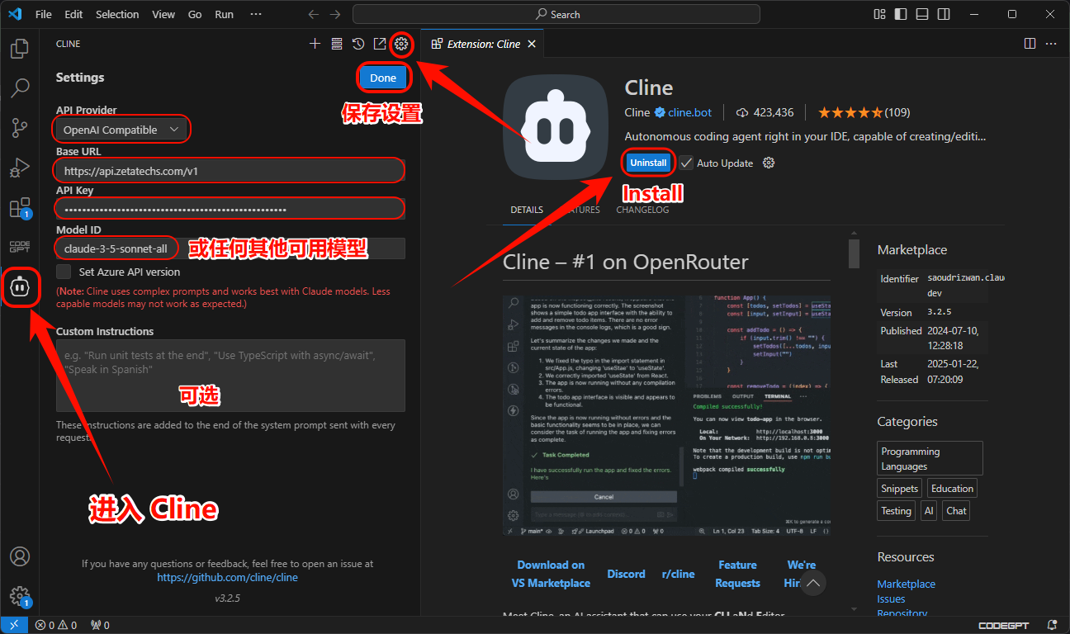Screen dimensions: 1070x634
Task: Open Run and Debug view
Action: (20, 168)
